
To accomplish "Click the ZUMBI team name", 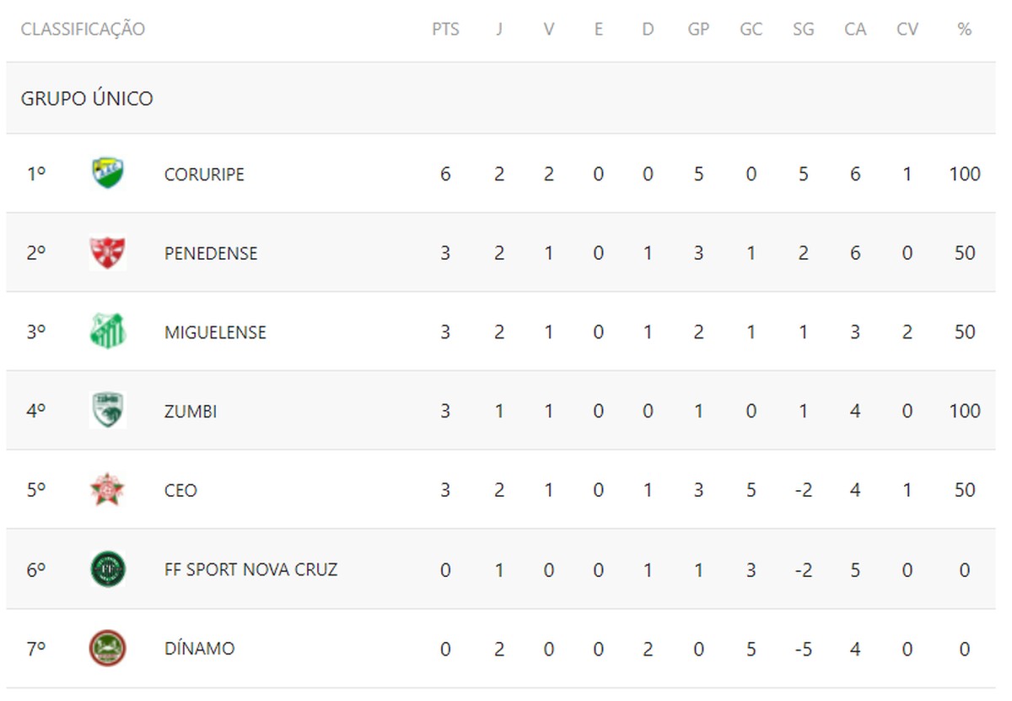I will tap(191, 412).
